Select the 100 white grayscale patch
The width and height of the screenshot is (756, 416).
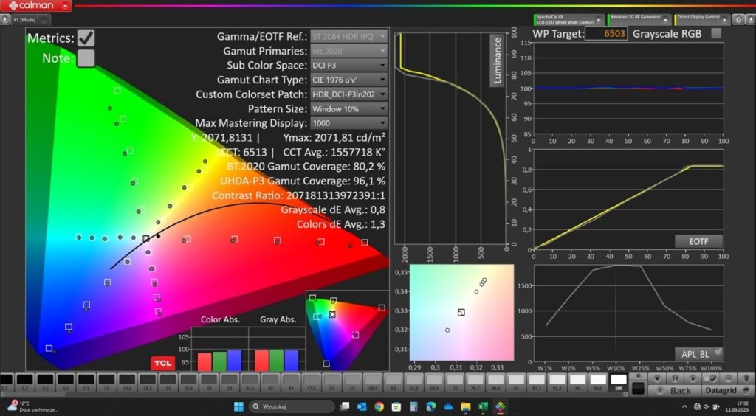pos(618,382)
